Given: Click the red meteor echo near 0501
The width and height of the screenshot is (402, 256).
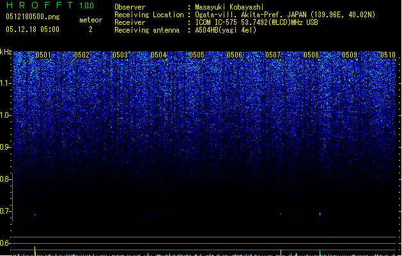Looking at the screenshot, I should point(35,214).
